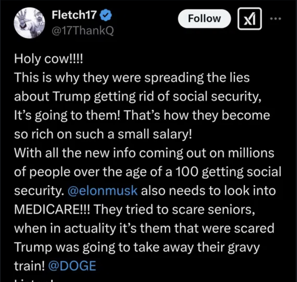Click the phrase "They tried to scare seniors"
297x282 pixels.
click(175, 209)
